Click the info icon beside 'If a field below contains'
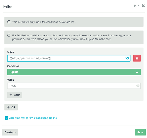 9,35
